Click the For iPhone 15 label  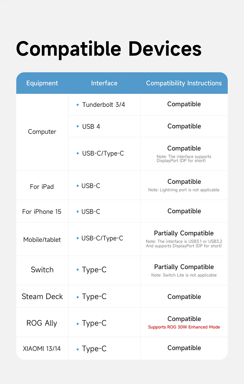[x=42, y=212]
